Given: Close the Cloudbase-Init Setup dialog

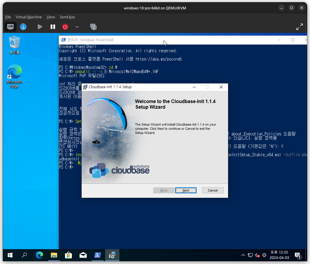Looking at the screenshot, I should [221, 87].
